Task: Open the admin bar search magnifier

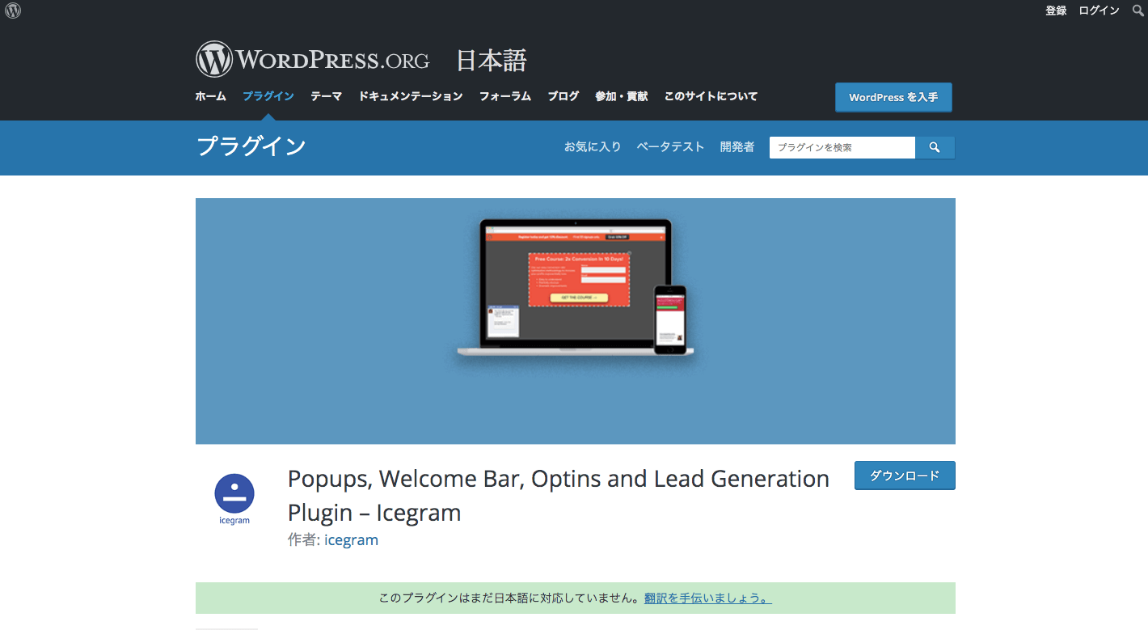Action: click(1137, 11)
